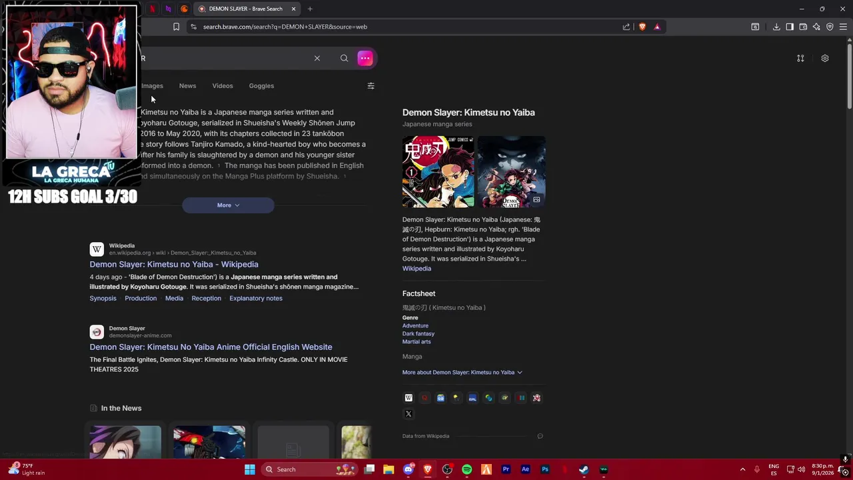This screenshot has height=480, width=853.
Task: Open the Media sublink
Action: click(174, 298)
